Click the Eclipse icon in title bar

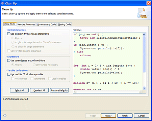(3, 3)
